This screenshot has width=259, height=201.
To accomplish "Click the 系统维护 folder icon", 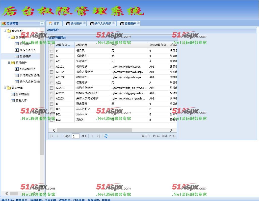I will 9,31.
